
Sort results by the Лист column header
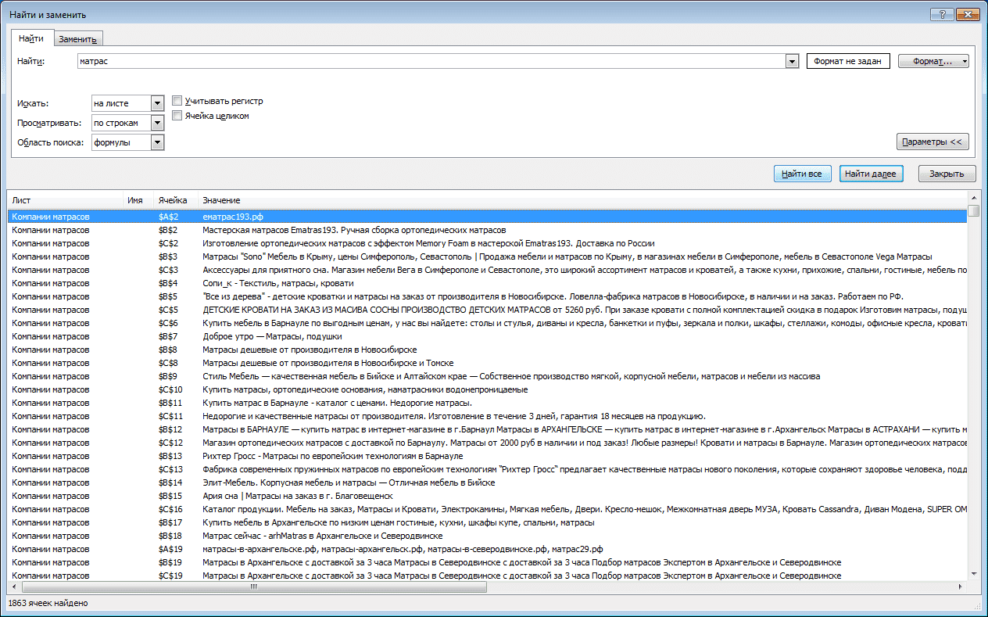[x=65, y=201]
